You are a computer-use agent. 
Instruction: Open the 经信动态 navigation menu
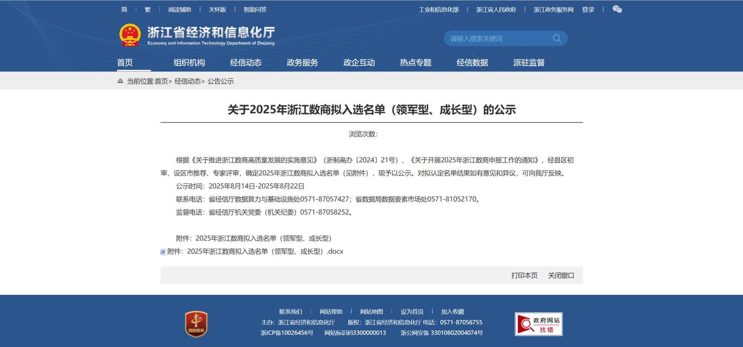[x=246, y=63]
